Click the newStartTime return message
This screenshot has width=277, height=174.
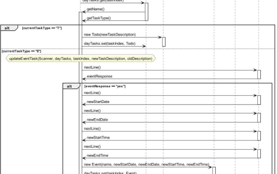pyautogui.click(x=98, y=138)
